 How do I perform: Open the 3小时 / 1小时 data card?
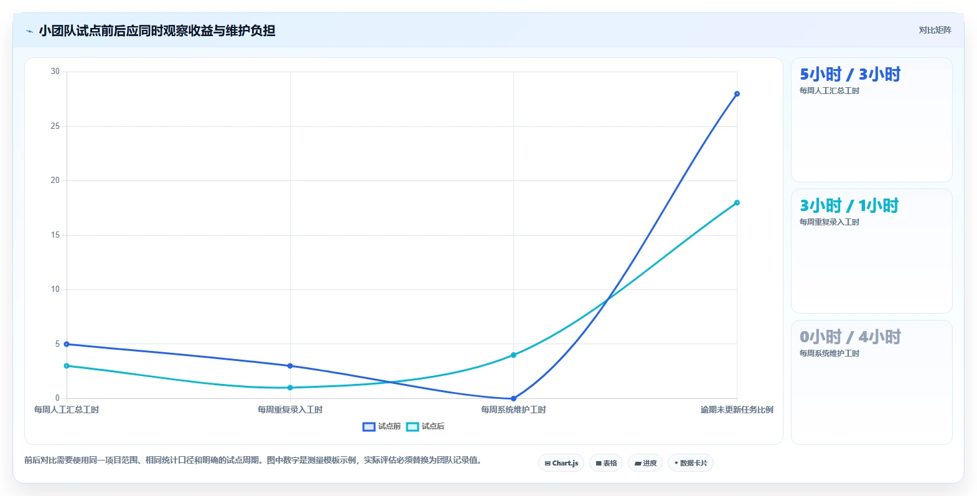click(871, 251)
